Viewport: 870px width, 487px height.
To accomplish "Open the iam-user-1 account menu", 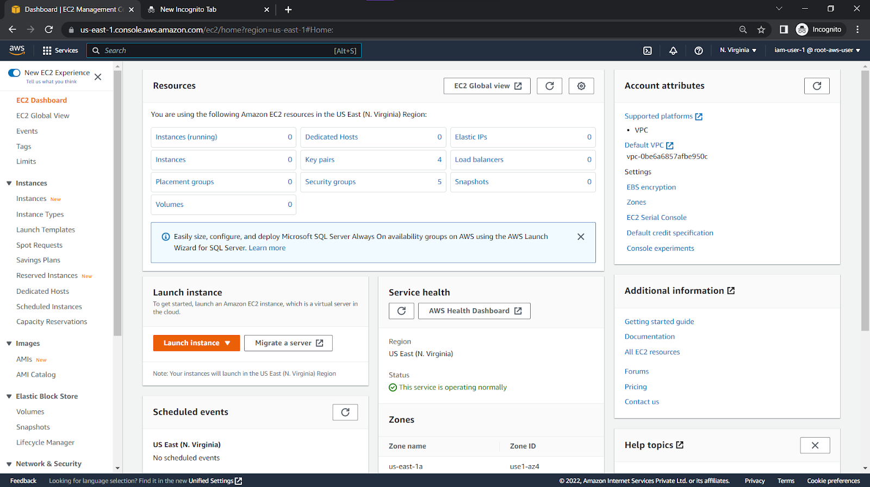I will [x=817, y=50].
